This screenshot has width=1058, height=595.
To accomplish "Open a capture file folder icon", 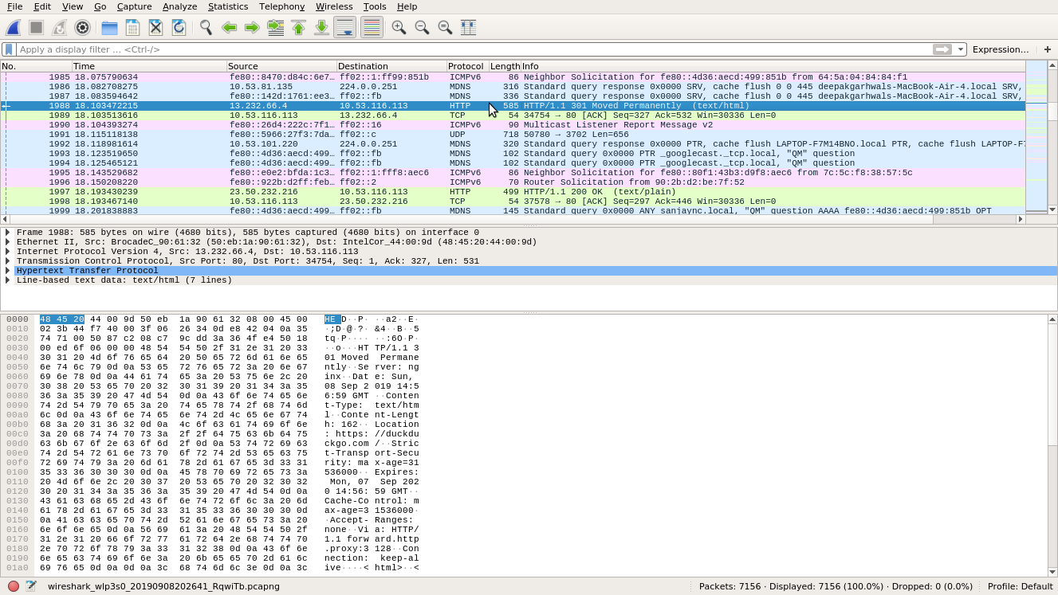I will (x=109, y=27).
